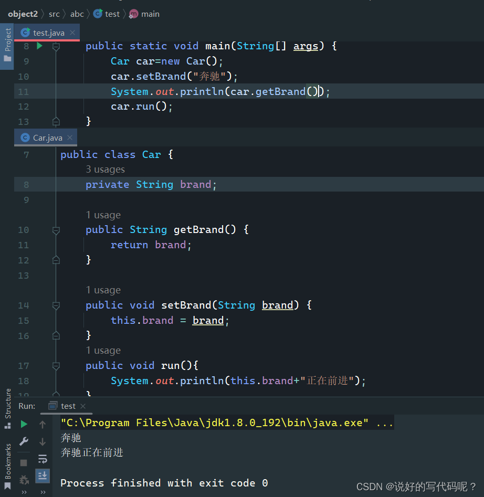Click the grey stop square button
This screenshot has width=484, height=497.
[24, 463]
